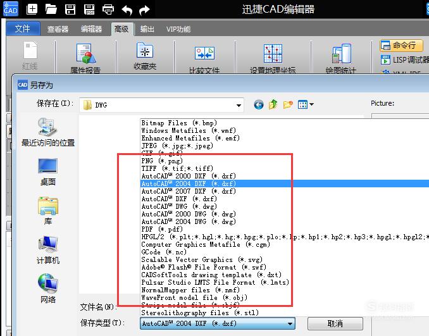
Task: Create new folder icon in save dialog
Action: click(x=288, y=104)
